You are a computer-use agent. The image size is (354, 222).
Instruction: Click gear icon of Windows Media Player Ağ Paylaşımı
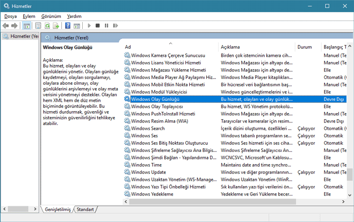click(127, 77)
